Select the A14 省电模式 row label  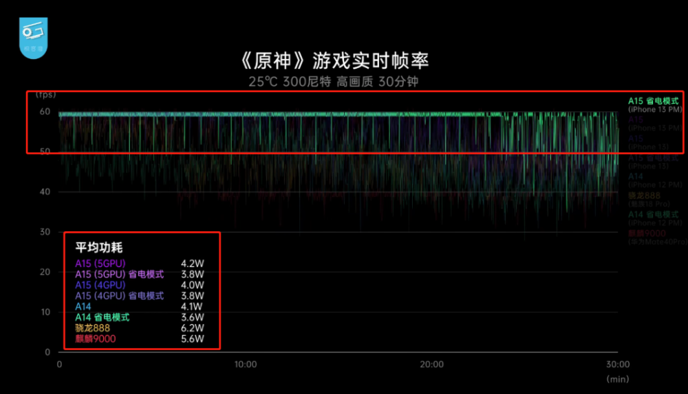(x=103, y=317)
